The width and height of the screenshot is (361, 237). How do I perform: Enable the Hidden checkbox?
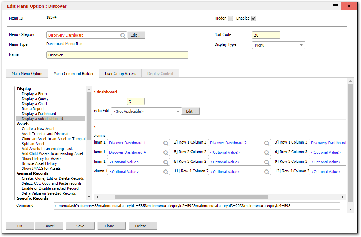coord(230,18)
